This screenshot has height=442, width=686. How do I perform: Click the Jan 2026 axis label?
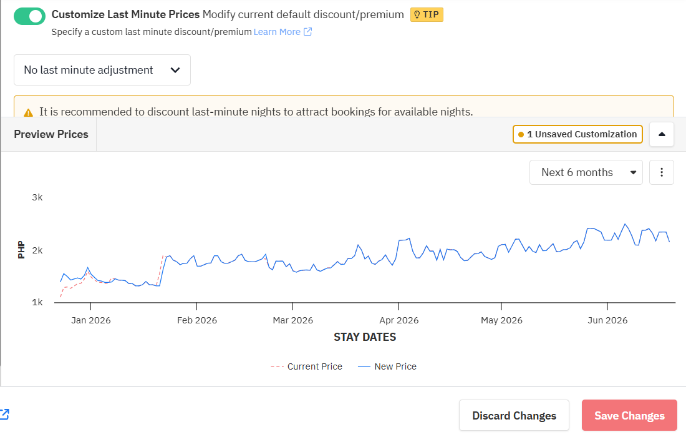coord(91,320)
